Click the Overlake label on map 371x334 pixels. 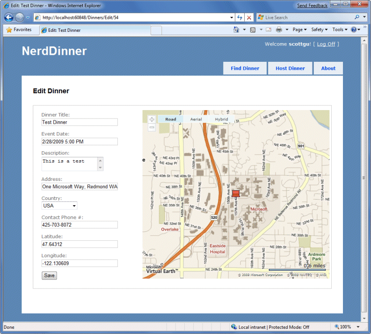tap(170, 229)
